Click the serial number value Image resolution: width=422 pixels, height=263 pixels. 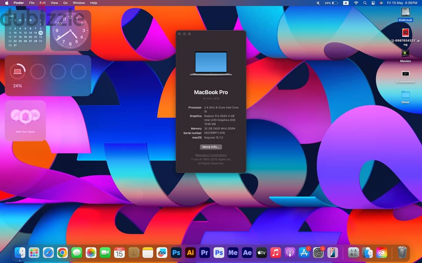point(215,133)
